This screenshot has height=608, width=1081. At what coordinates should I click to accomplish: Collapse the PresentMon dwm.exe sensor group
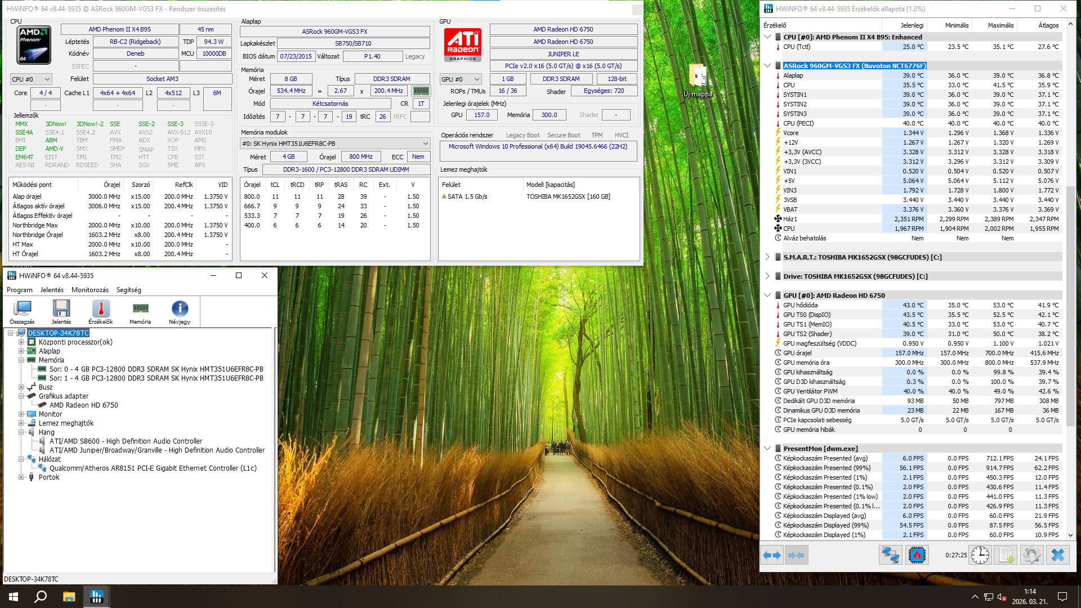click(x=767, y=449)
